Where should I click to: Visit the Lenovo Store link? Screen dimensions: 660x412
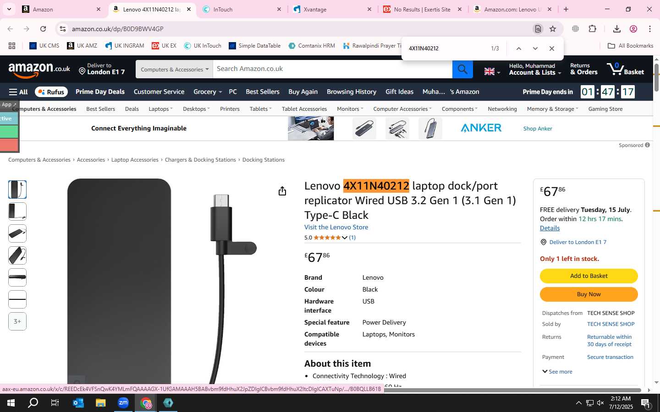click(336, 227)
